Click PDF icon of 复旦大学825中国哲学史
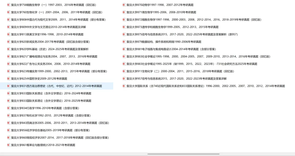This screenshot has width=295, height=156. coord(9,79)
